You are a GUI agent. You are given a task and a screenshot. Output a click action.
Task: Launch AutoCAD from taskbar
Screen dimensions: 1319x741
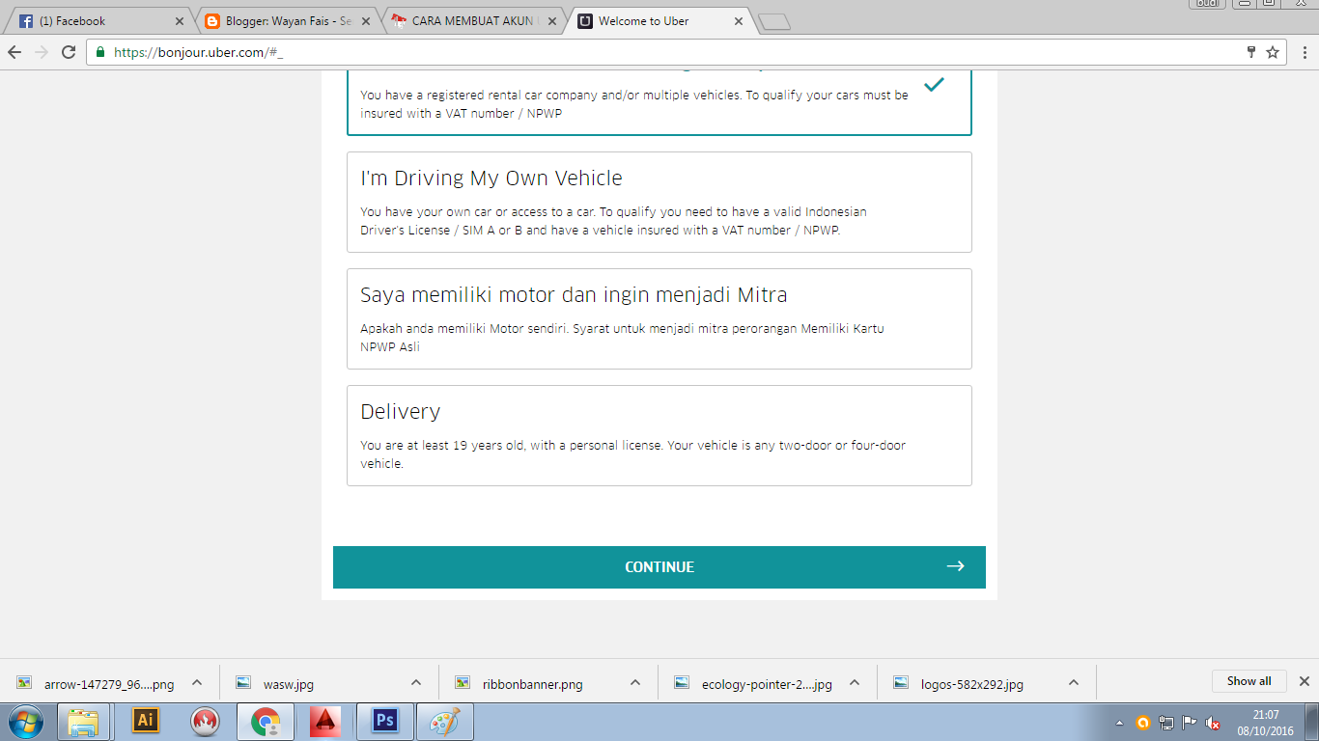pos(325,721)
